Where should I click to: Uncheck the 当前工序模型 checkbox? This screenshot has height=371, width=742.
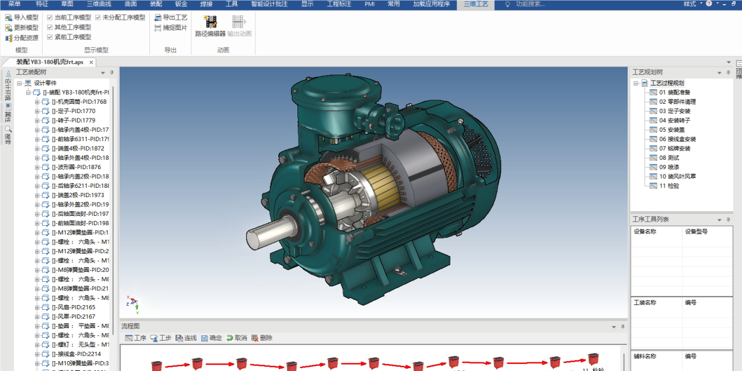click(x=50, y=17)
